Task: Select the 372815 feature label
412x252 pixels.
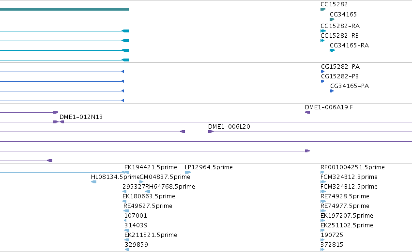Action: 332,245
